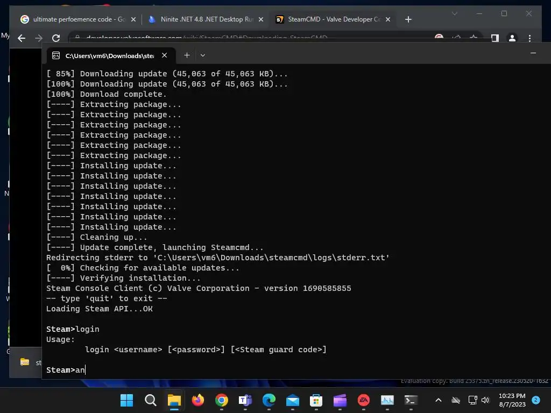Image resolution: width=551 pixels, height=413 pixels.
Task: Click the Steam> prompt input line
Action: coord(66,370)
